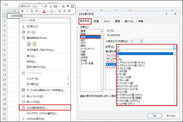Click the Increase Font Size icon
183x122 pixels.
pyautogui.click(x=46, y=6)
